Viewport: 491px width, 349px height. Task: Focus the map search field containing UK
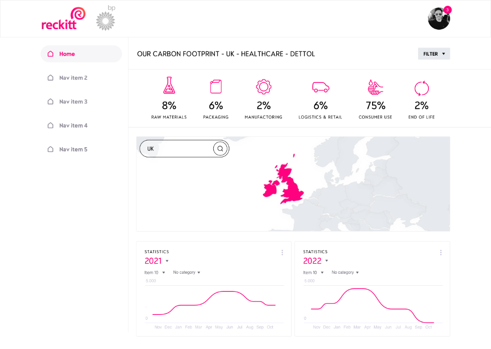pos(184,149)
